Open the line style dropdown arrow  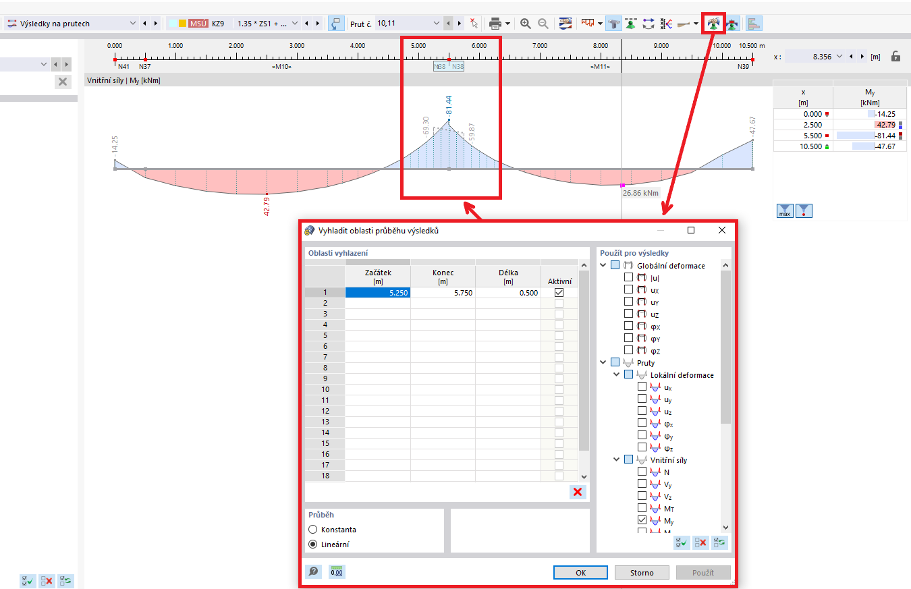(x=696, y=24)
